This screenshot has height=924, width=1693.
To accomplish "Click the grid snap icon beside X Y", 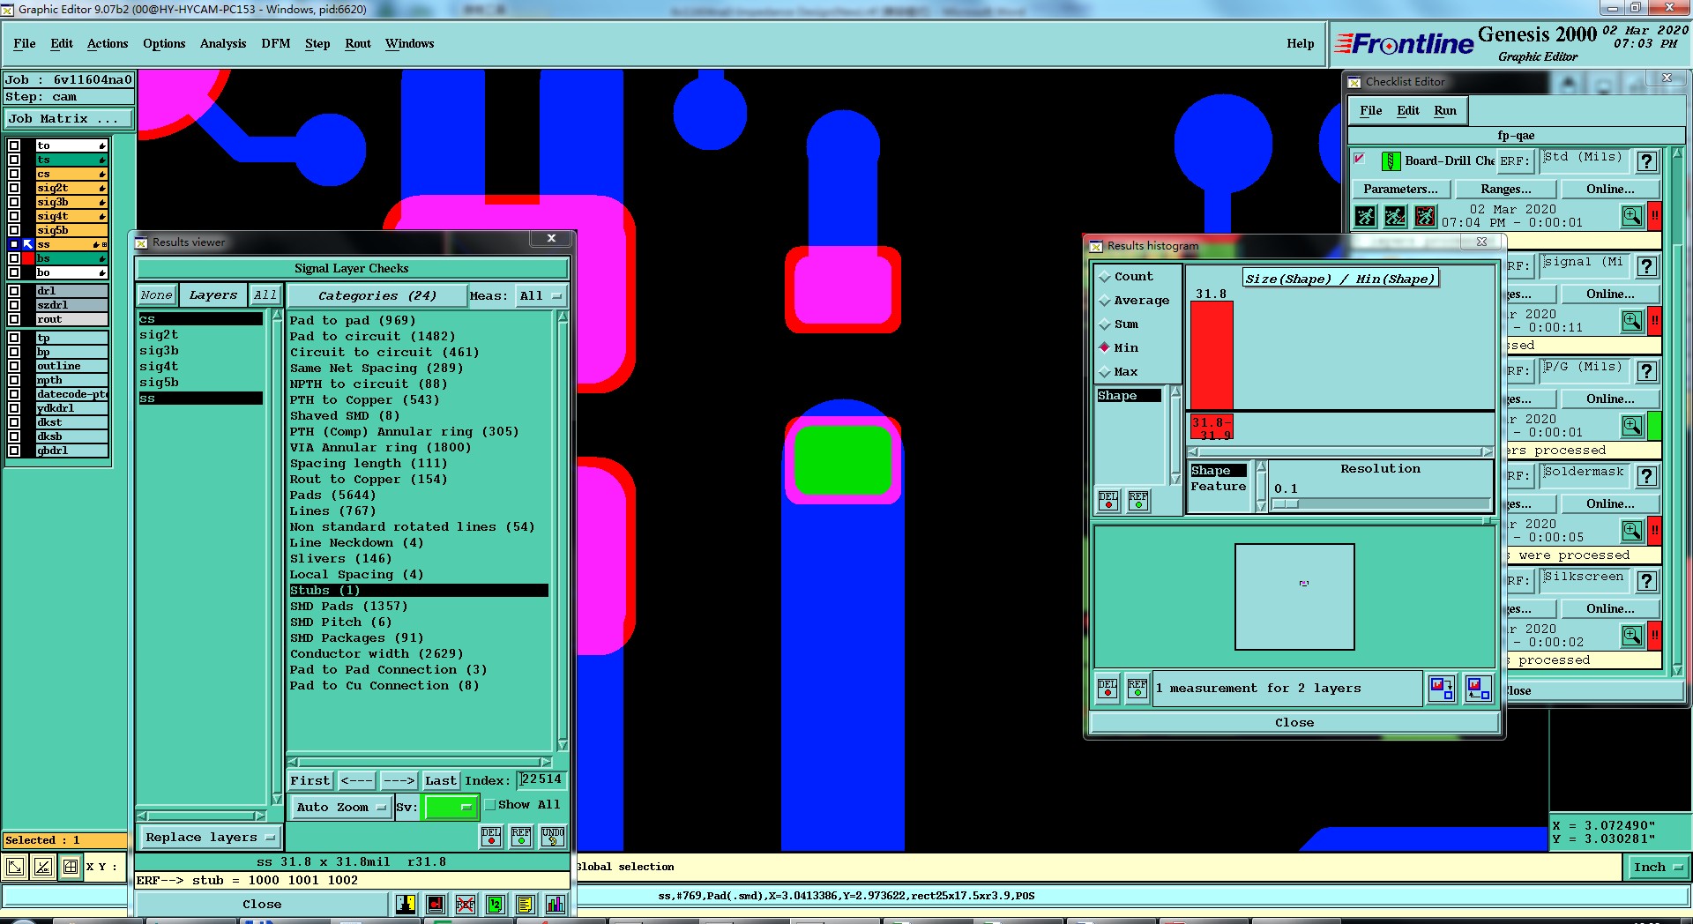I will [x=71, y=867].
